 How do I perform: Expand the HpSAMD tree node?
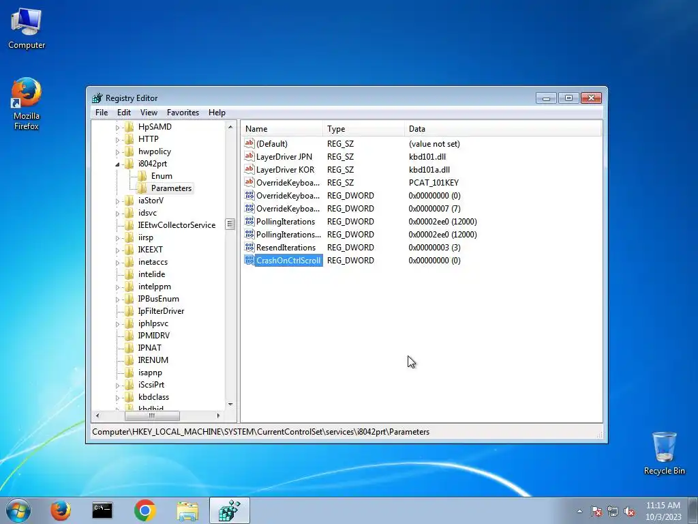117,128
